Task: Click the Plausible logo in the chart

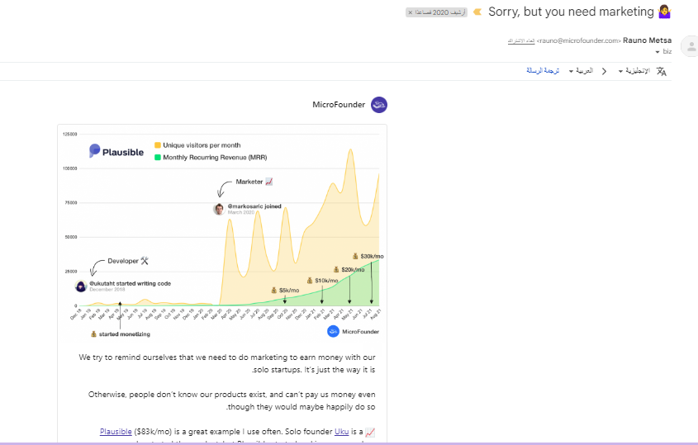Action: click(x=116, y=151)
